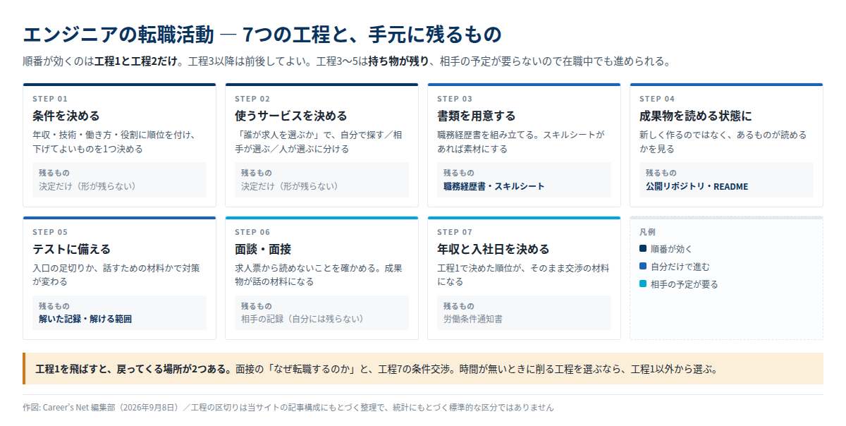846x426 pixels.
Task: Click the STEP 05 label
Action: pos(50,232)
